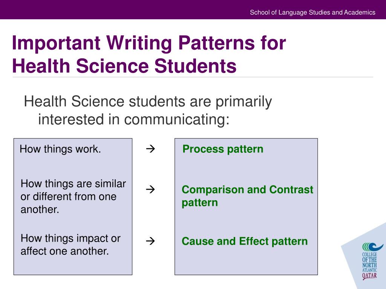Click 'School of Language Studies and Academics' header

tap(312, 12)
